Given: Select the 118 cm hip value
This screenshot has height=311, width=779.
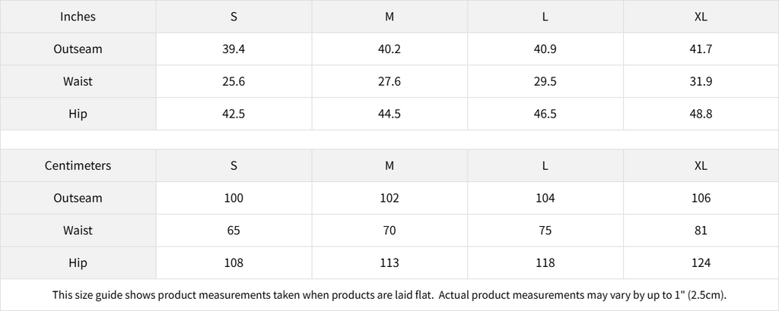Looking at the screenshot, I should tap(545, 263).
